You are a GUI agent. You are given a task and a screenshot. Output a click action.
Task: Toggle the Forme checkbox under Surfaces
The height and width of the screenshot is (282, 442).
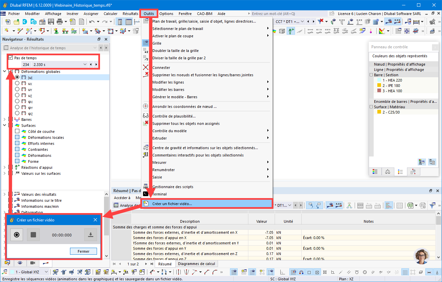coord(17,161)
